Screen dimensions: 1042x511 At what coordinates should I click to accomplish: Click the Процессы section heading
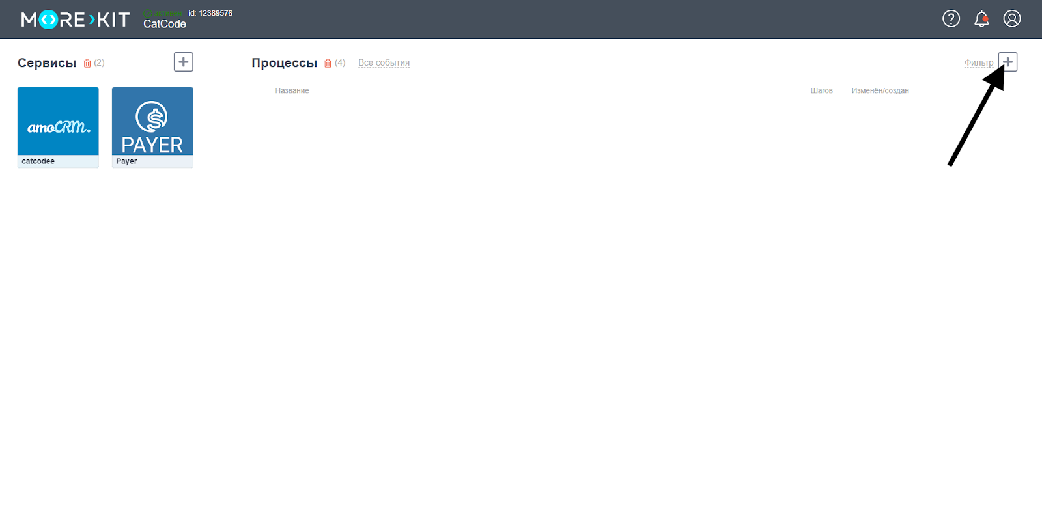[285, 63]
